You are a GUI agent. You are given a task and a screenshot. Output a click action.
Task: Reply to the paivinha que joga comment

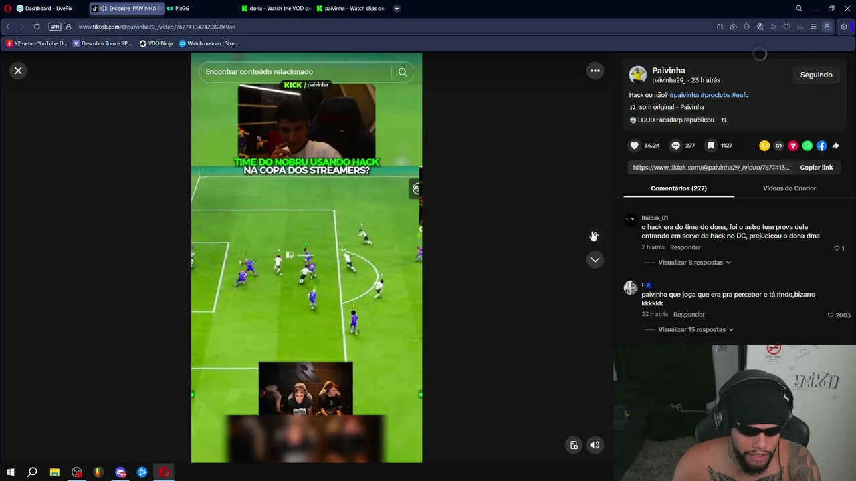[689, 315]
